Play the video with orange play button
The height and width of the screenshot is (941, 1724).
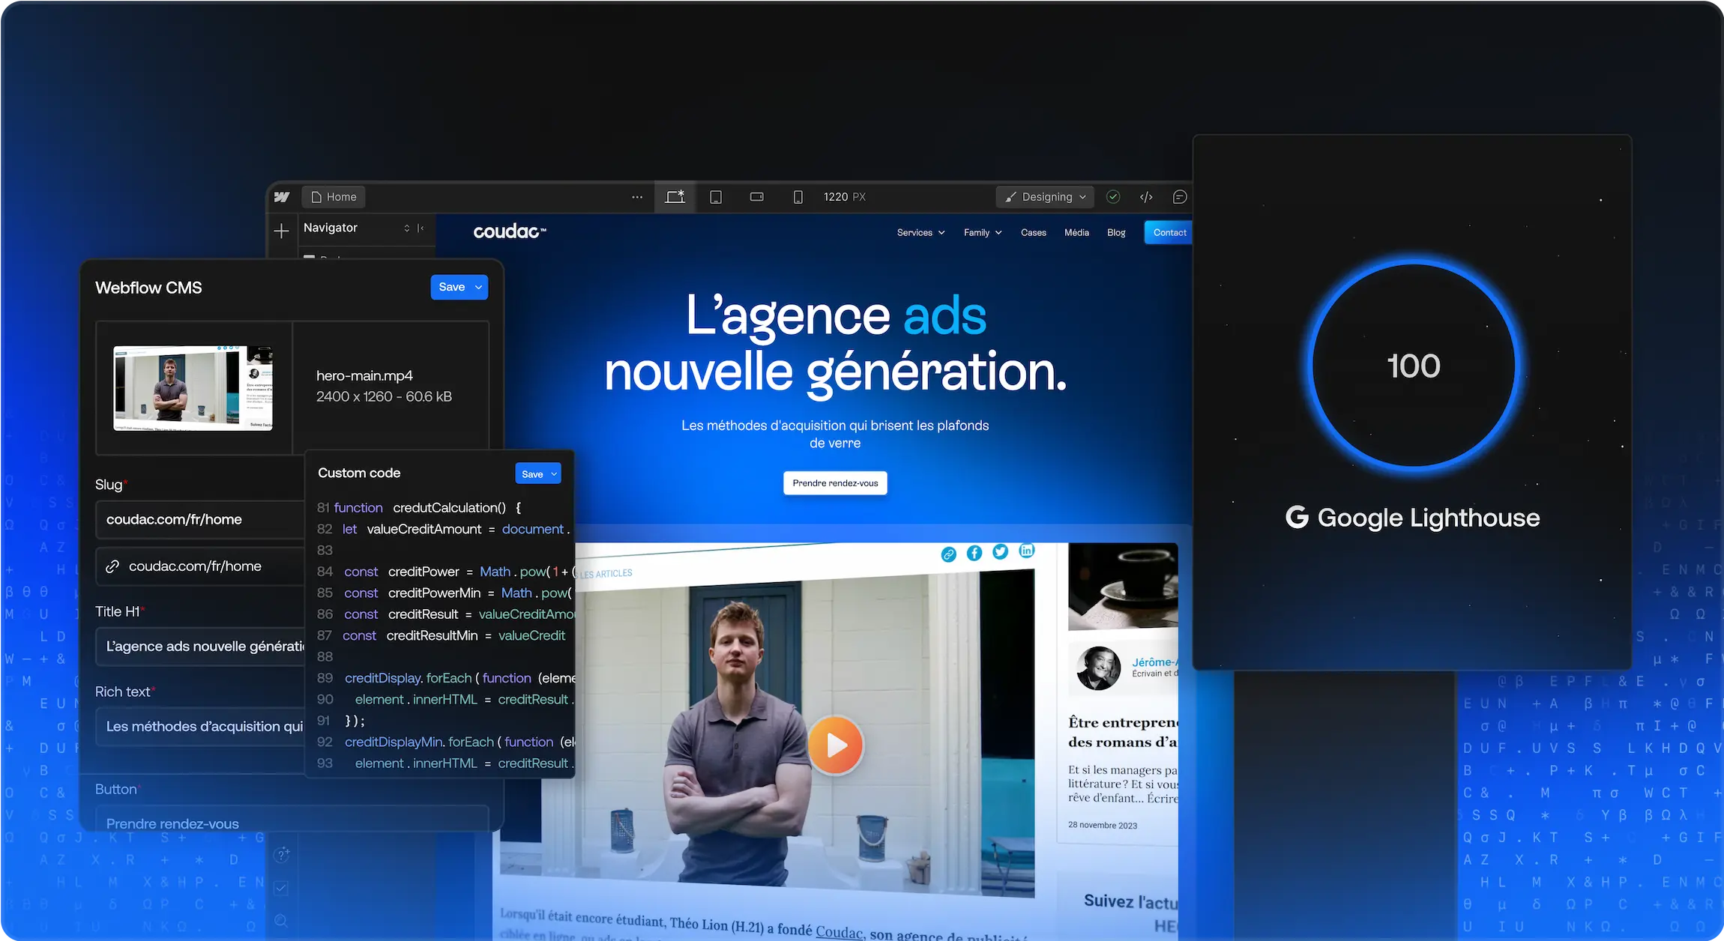[x=835, y=745]
